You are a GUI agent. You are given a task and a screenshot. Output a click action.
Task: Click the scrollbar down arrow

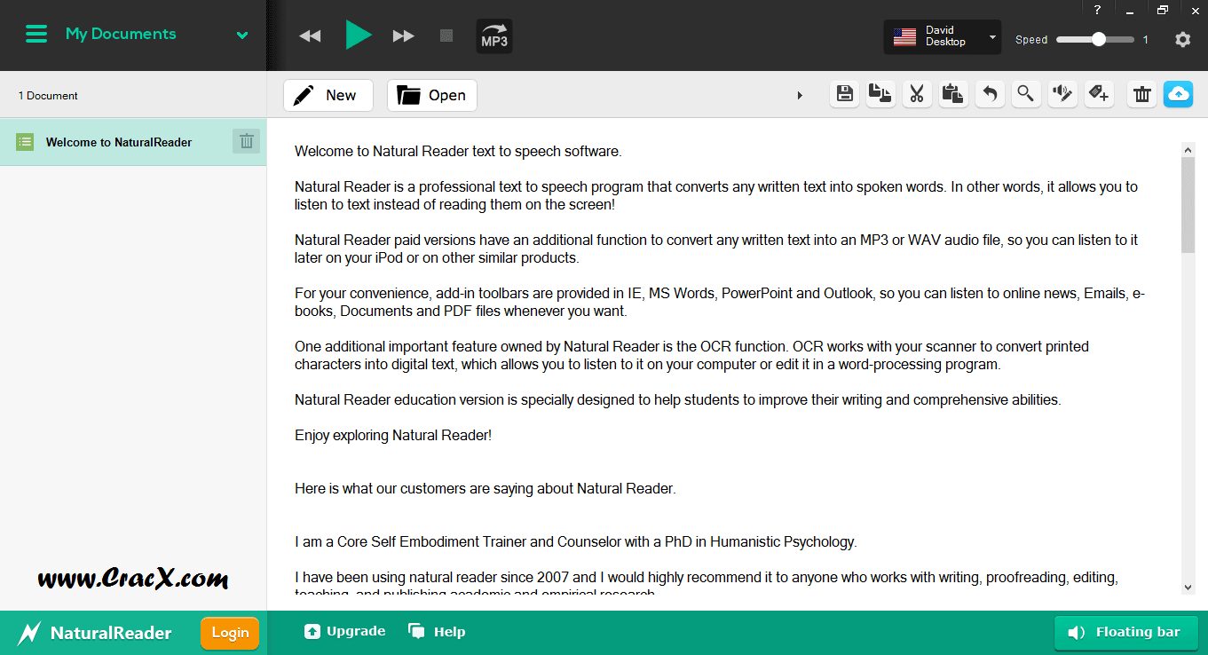[1188, 588]
